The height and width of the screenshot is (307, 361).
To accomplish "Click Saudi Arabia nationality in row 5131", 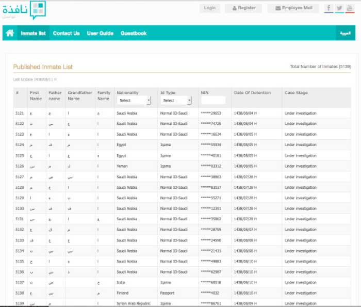I will (x=127, y=219).
